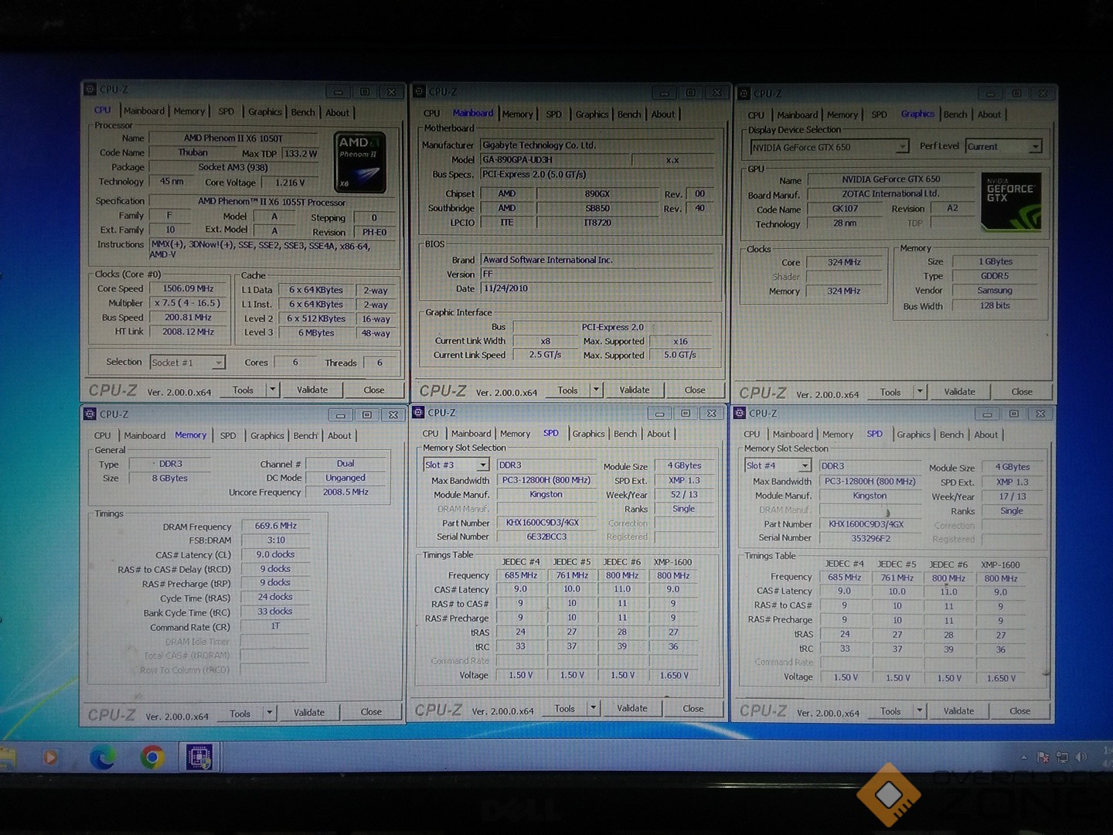Click Close button in Slot #4 SPD window
This screenshot has width=1113, height=835.
tap(1019, 711)
